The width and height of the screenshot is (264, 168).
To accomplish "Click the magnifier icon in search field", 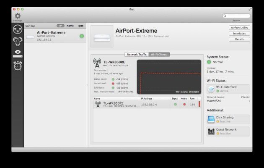I will [225, 16].
